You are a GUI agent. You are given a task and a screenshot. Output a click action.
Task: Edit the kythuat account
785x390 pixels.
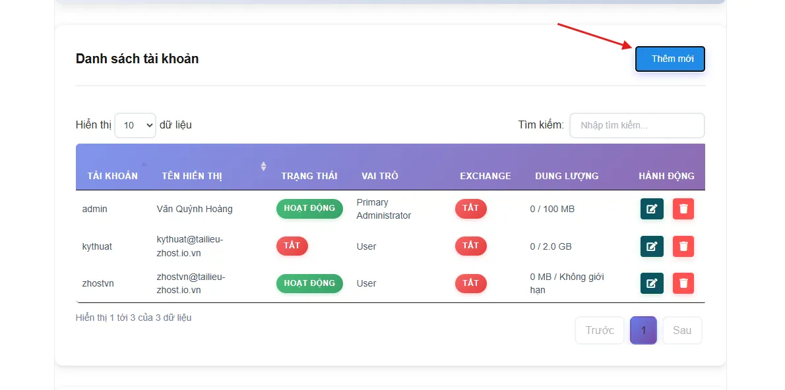652,246
